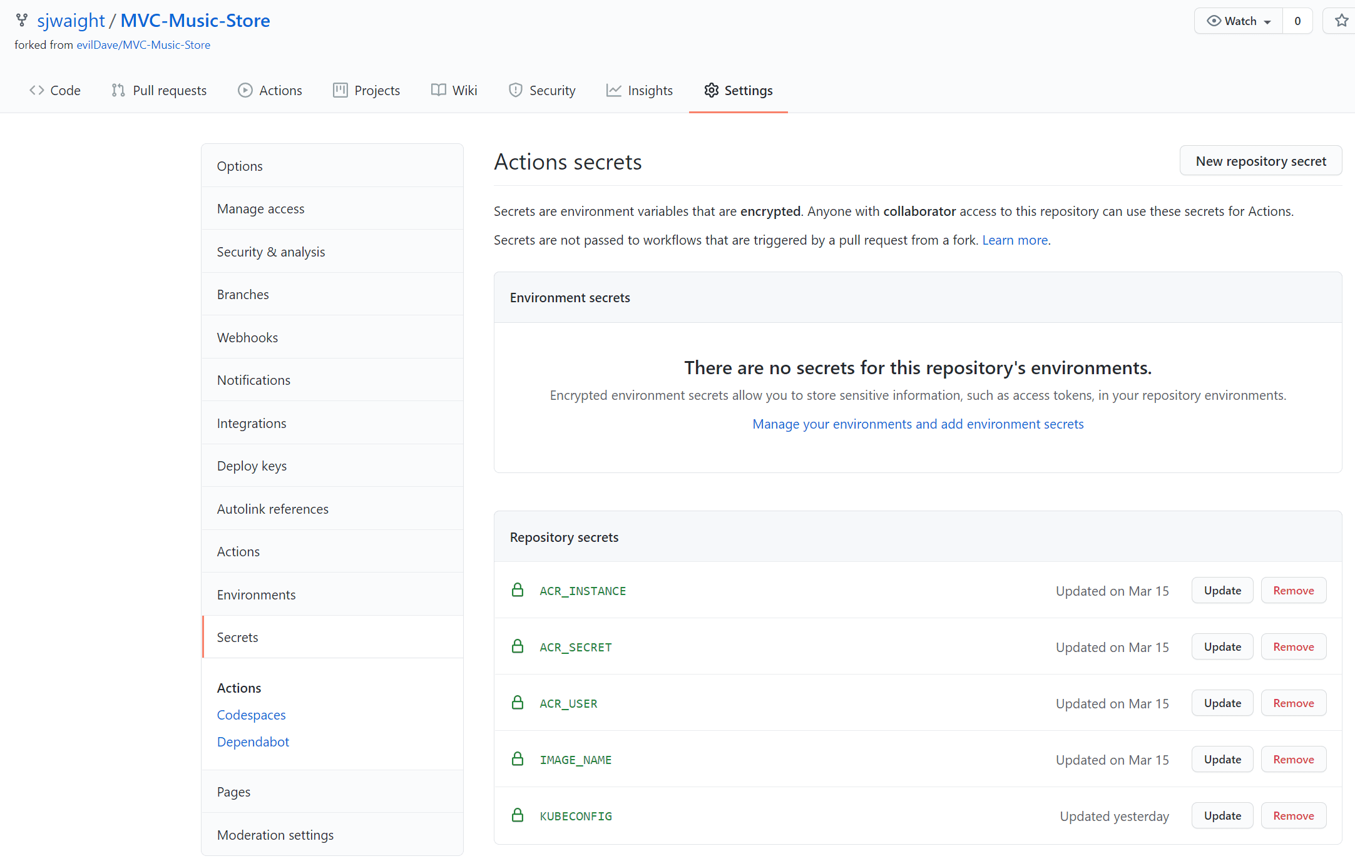Select the Settings tab
This screenshot has height=861, width=1355.
click(739, 90)
